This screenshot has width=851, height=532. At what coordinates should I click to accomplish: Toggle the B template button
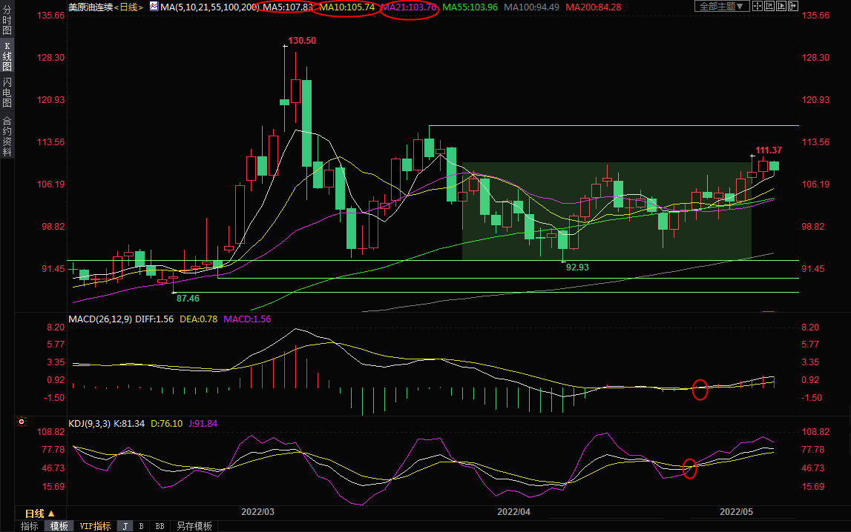pos(141,526)
